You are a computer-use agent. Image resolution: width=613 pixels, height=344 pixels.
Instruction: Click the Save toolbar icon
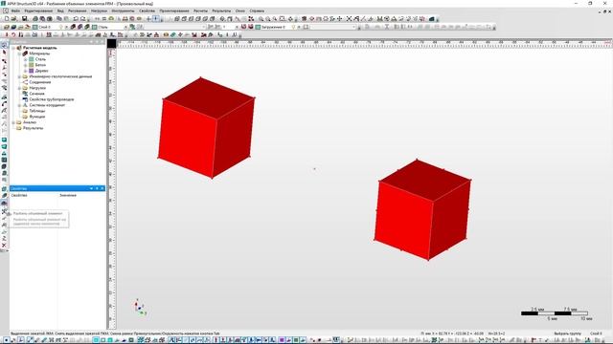tap(24, 19)
